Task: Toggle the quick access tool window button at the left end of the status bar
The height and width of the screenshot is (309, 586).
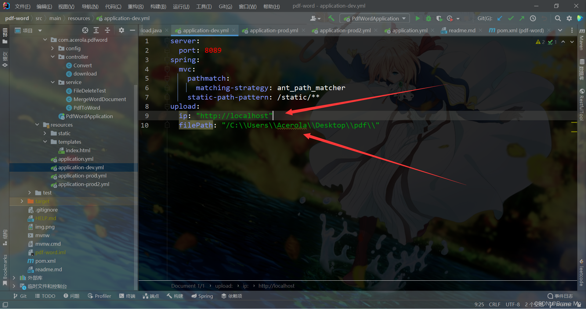Action: click(x=5, y=304)
